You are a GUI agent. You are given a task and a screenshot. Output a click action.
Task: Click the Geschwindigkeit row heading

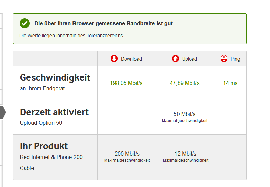[x=55, y=78]
